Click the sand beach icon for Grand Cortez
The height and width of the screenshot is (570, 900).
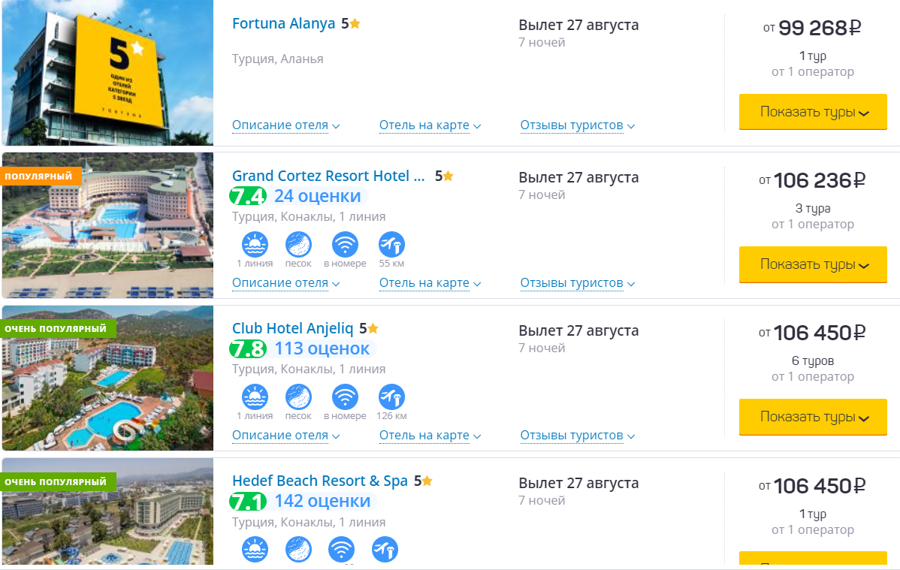click(298, 245)
